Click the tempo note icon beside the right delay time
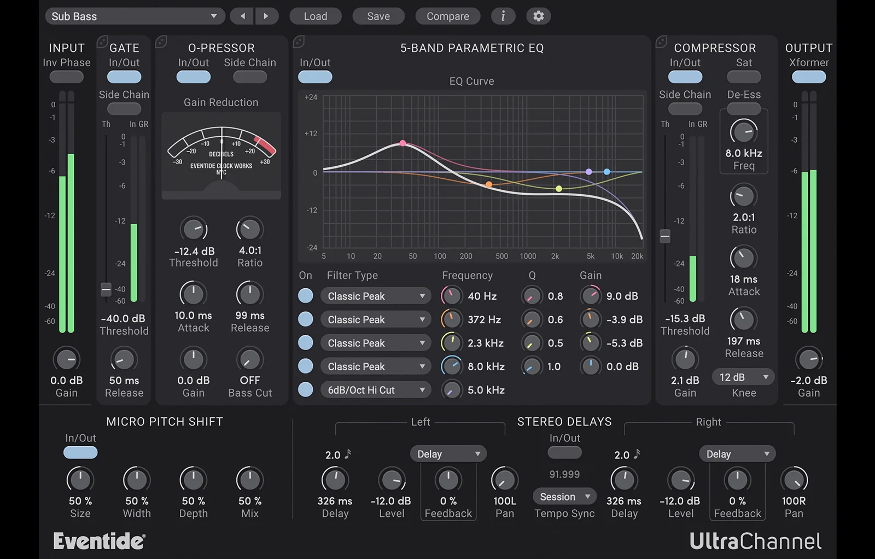Image resolution: width=875 pixels, height=559 pixels. tap(637, 453)
